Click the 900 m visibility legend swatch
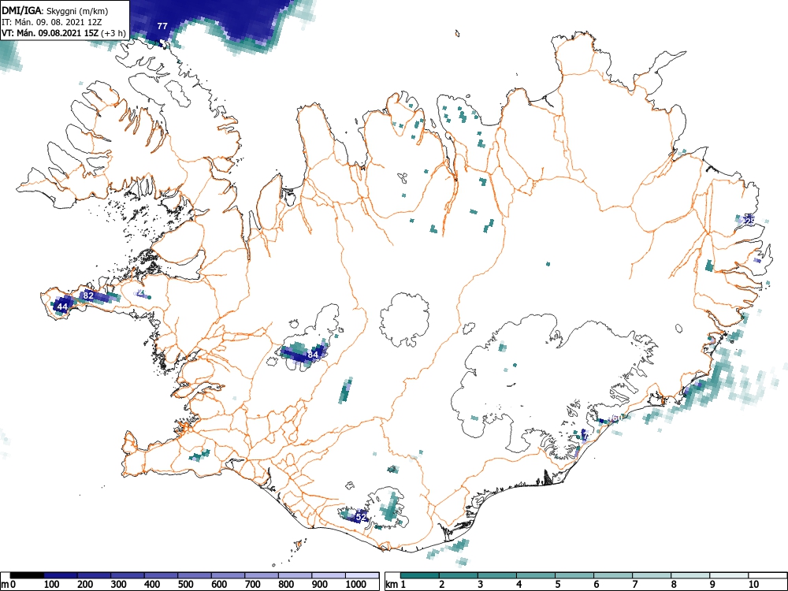The image size is (788, 591). point(329,575)
